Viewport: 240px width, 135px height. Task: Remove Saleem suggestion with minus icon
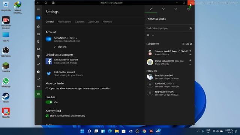point(190,55)
